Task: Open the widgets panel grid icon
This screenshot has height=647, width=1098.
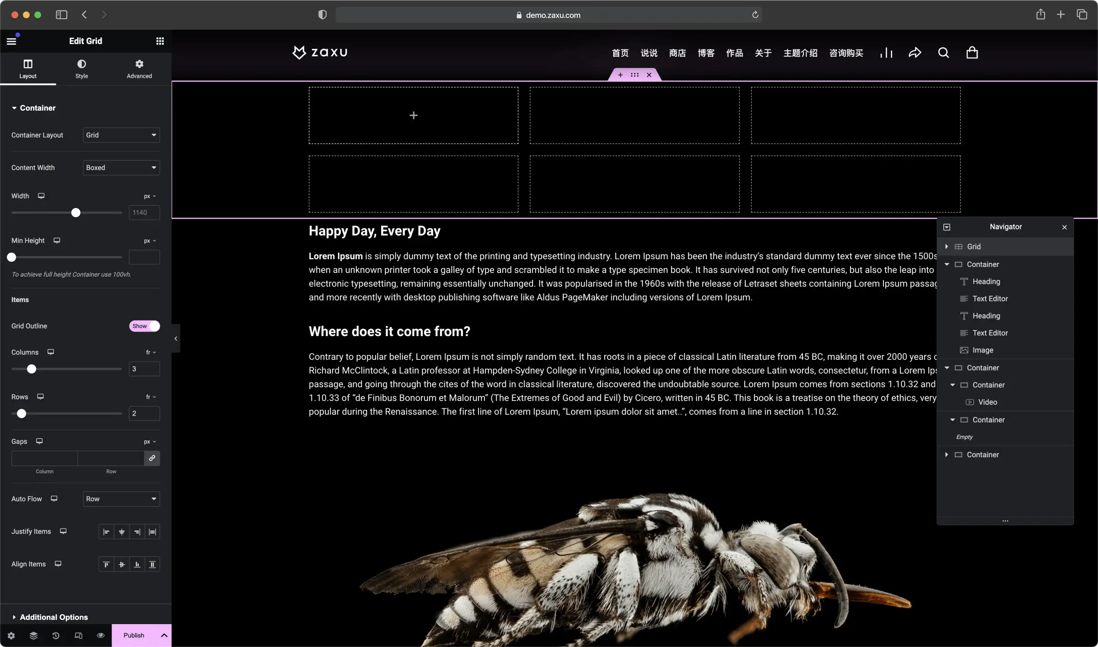Action: (160, 41)
